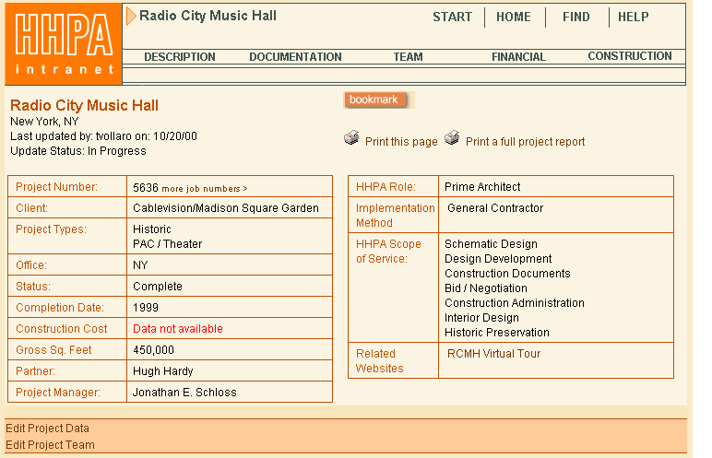Expand the more job numbers link
Viewport: 712px width, 458px height.
(205, 188)
